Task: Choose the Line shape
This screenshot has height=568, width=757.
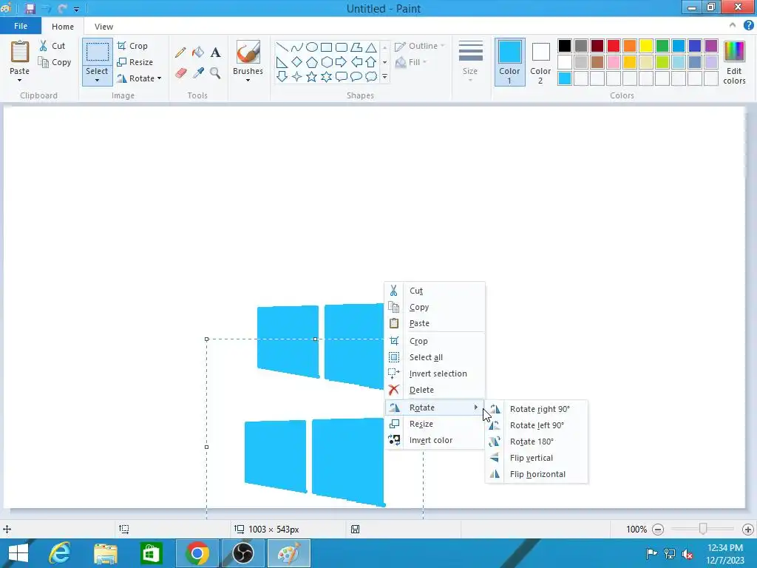Action: pos(282,47)
